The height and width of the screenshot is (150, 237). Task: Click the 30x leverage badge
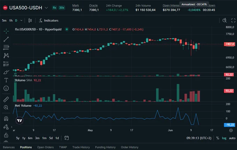click(62, 8)
